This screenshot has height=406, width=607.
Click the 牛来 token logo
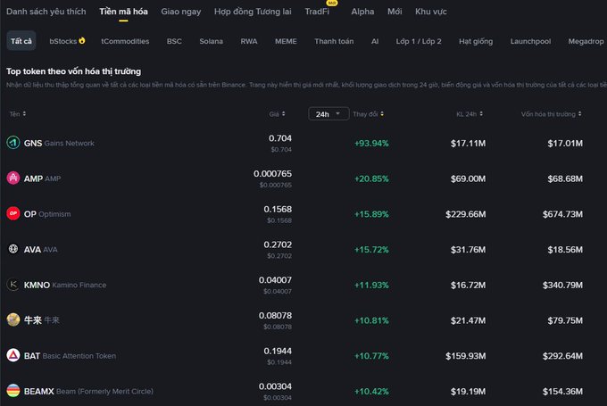point(13,319)
